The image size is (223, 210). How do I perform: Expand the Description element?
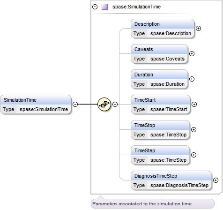coord(198,28)
